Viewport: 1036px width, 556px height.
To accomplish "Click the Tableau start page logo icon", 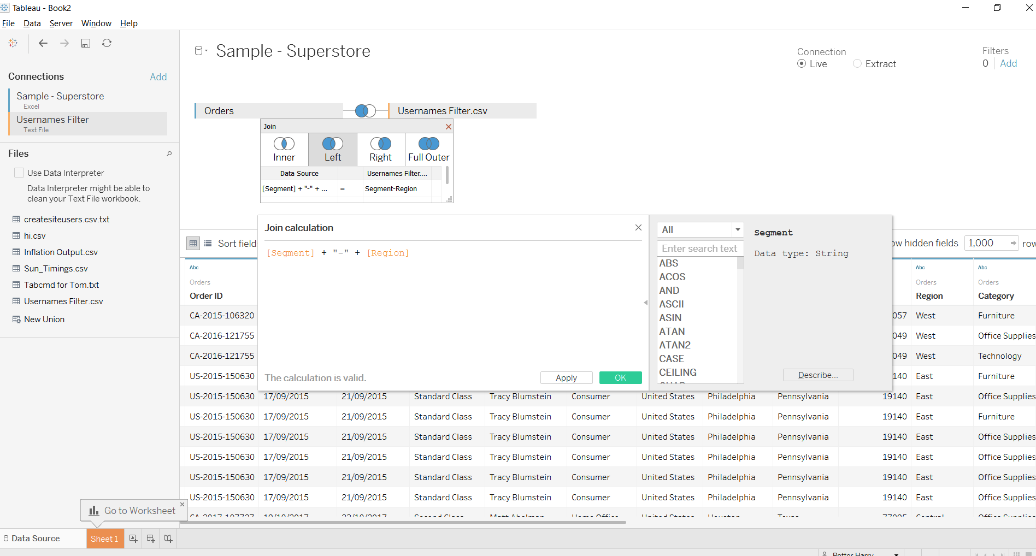I will tap(13, 43).
